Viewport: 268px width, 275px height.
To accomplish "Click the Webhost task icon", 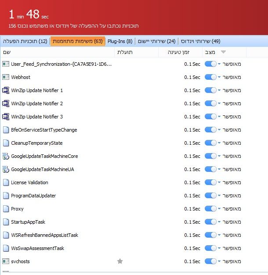I will pos(6,77).
